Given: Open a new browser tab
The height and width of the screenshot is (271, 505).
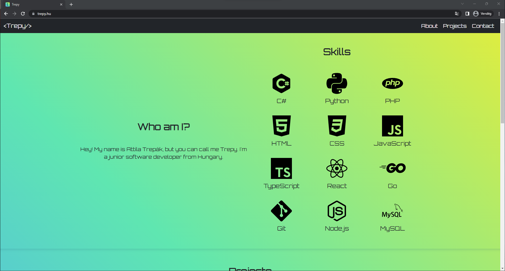Looking at the screenshot, I should point(71,4).
